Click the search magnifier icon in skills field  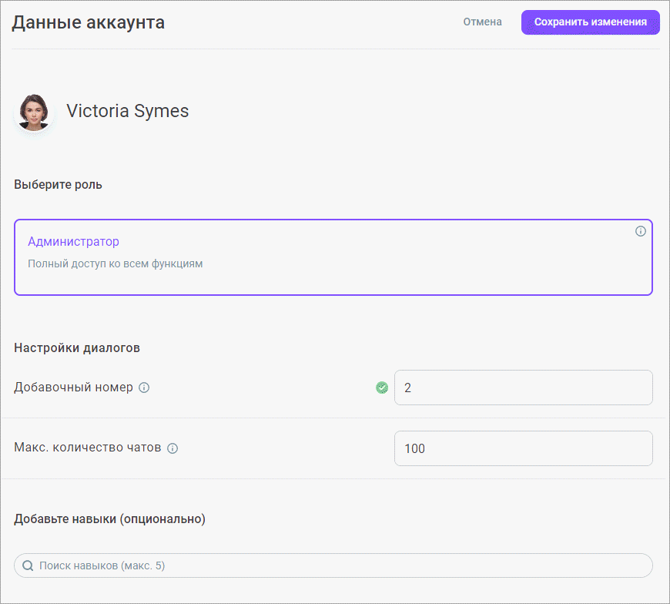pyautogui.click(x=28, y=565)
